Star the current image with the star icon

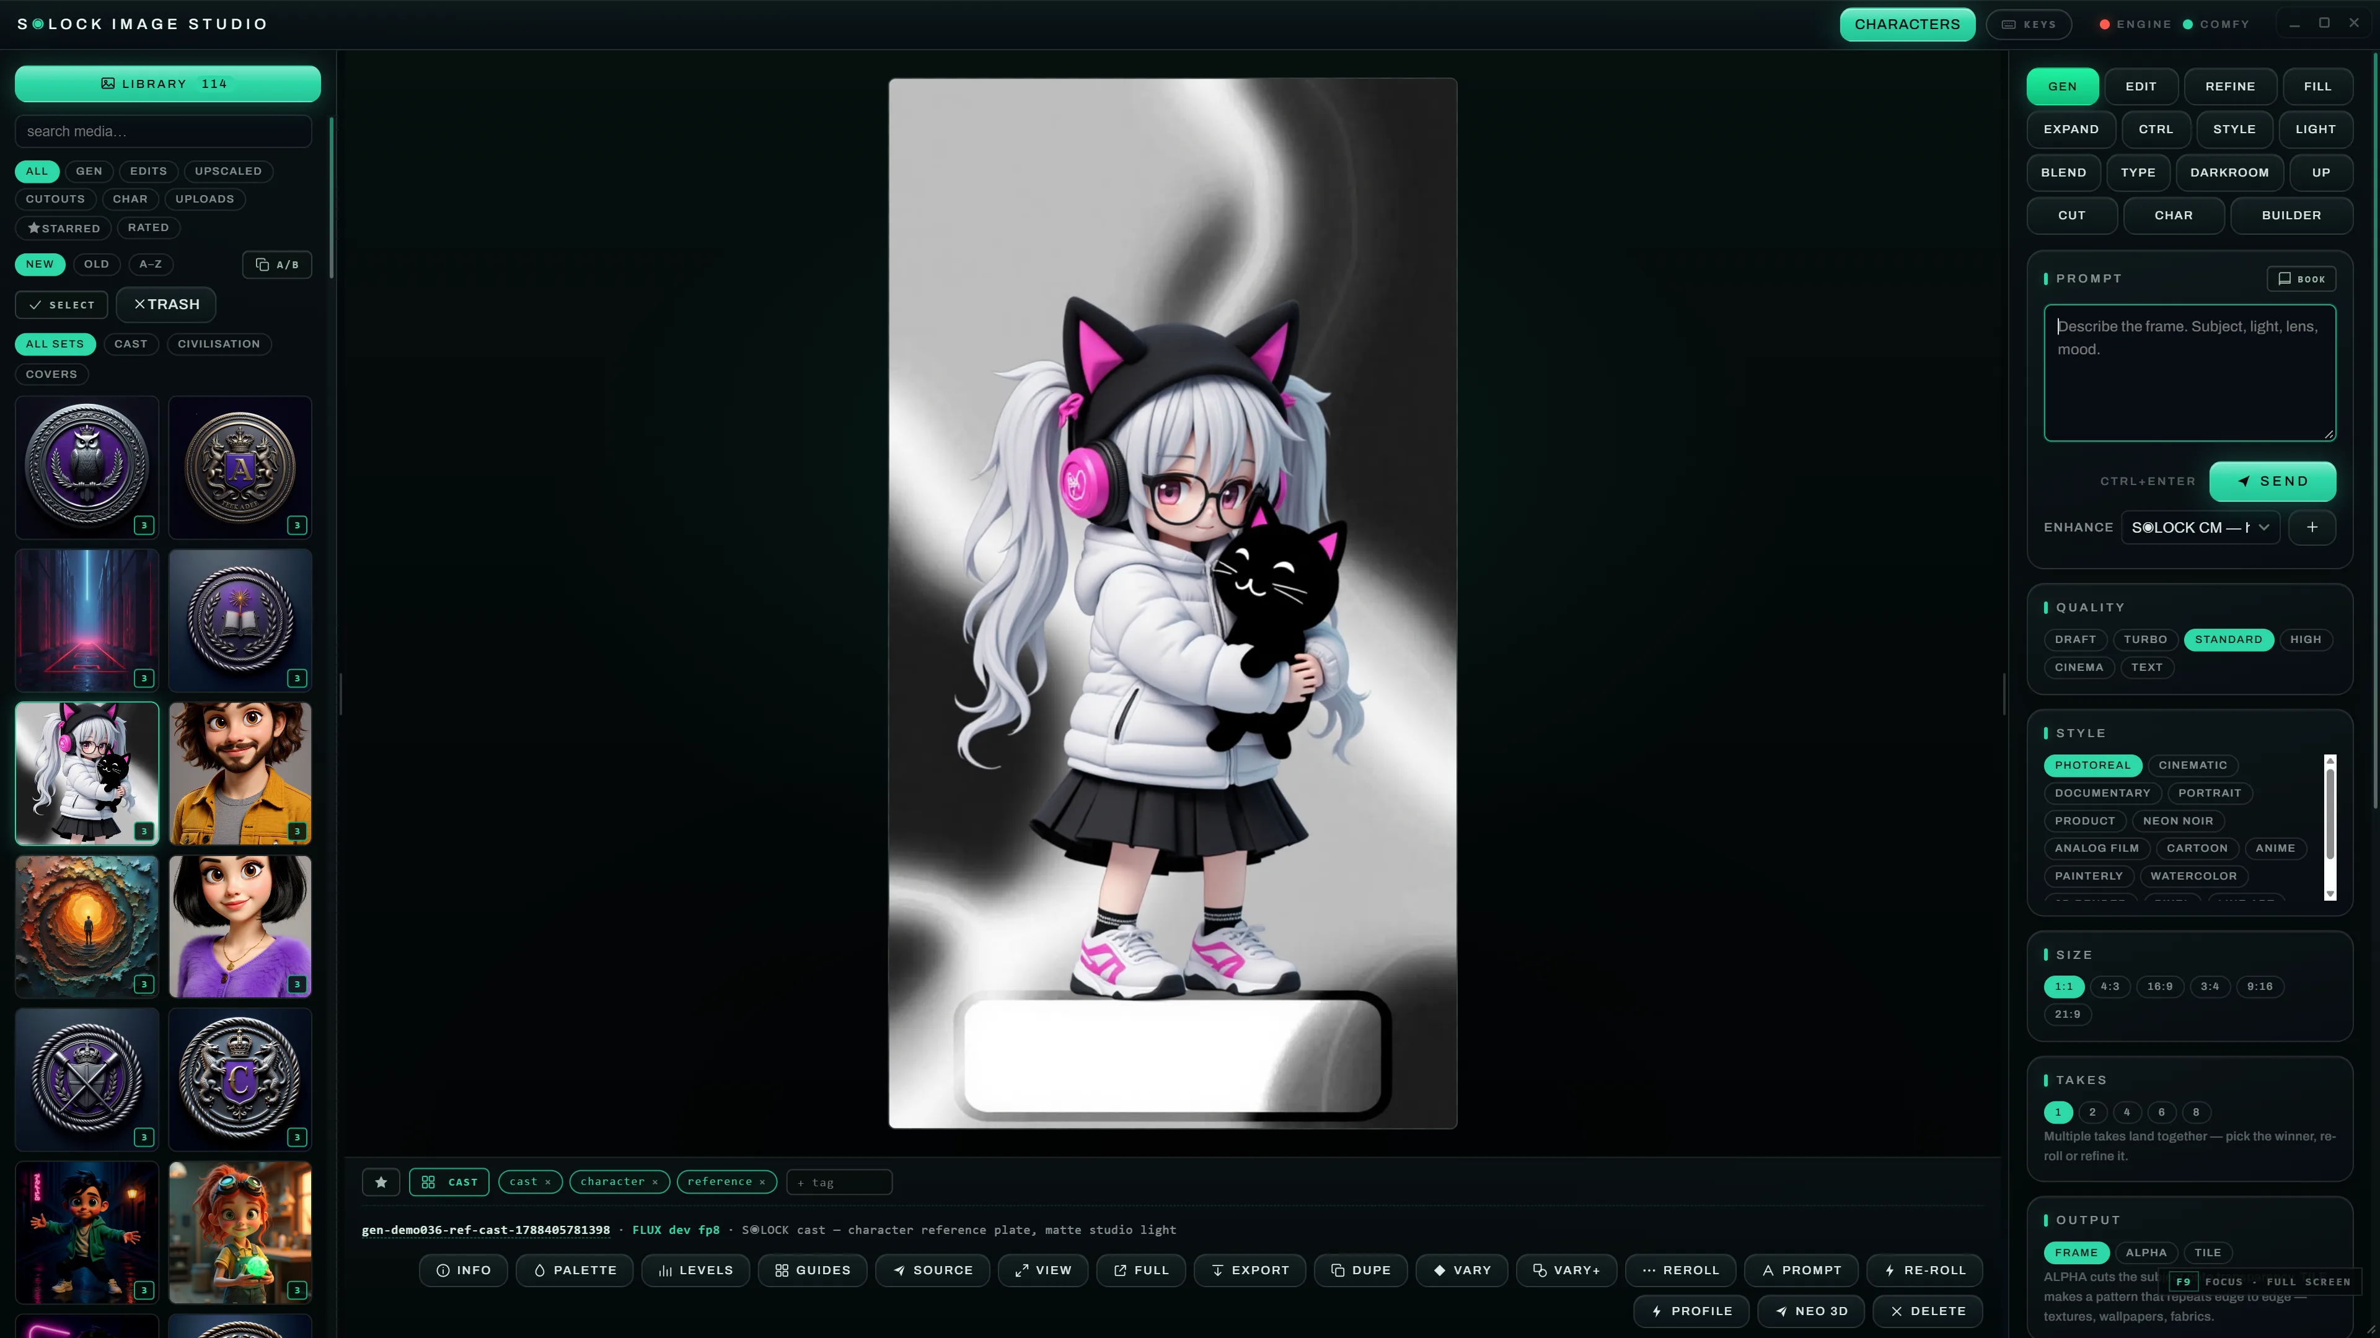click(x=381, y=1182)
